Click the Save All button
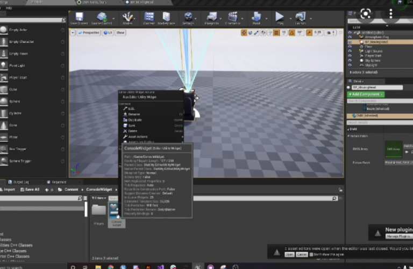Image resolution: width=413 pixels, height=269 pixels. pos(30,190)
